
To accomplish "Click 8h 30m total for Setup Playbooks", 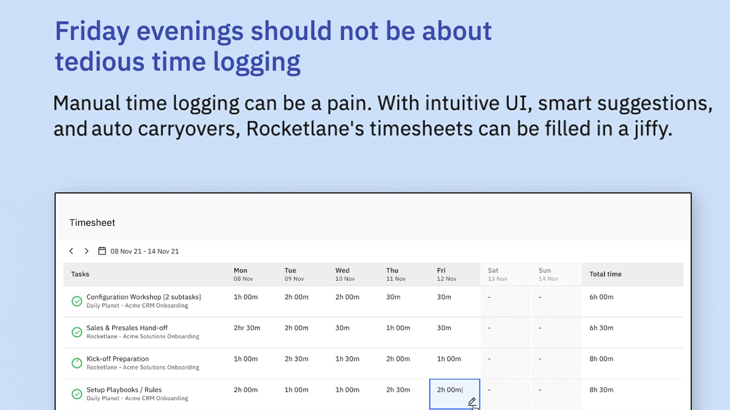I will click(601, 390).
